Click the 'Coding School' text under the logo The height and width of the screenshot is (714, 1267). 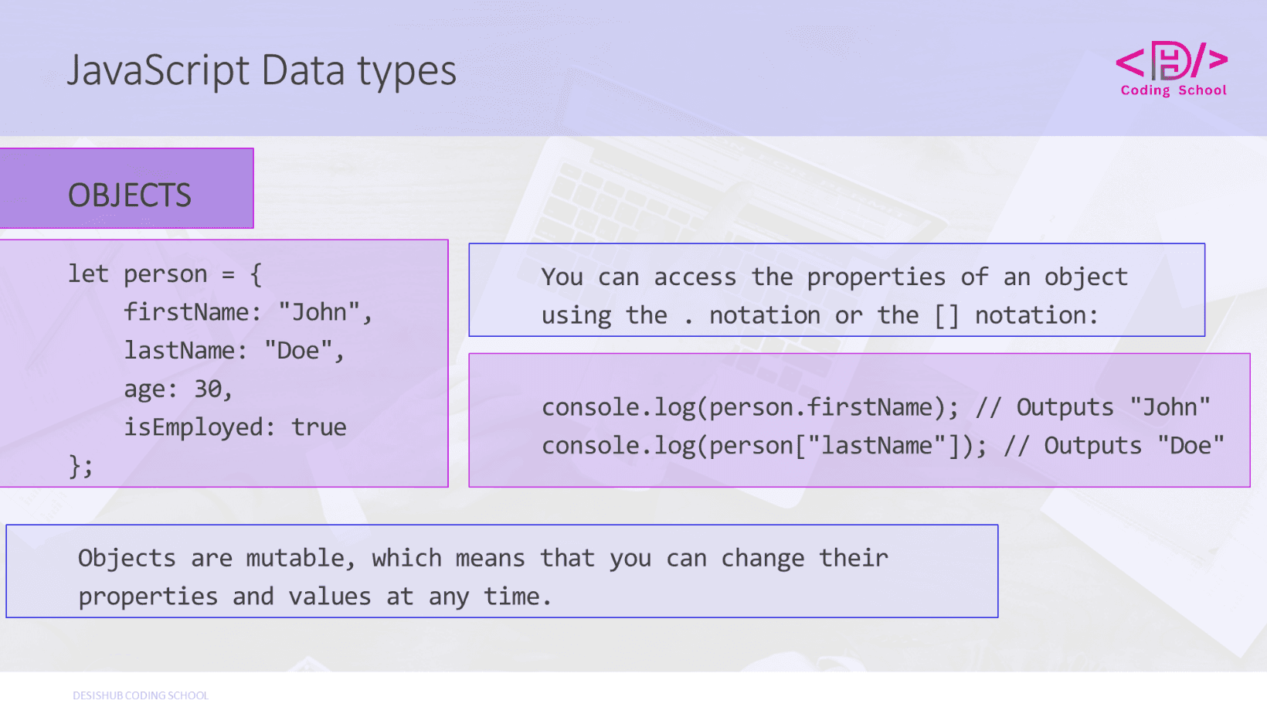1174,90
